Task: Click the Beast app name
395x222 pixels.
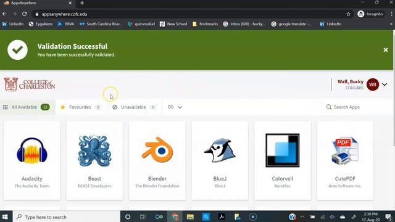Action: point(94,178)
